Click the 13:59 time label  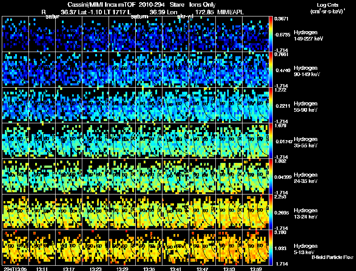click(x=255, y=269)
